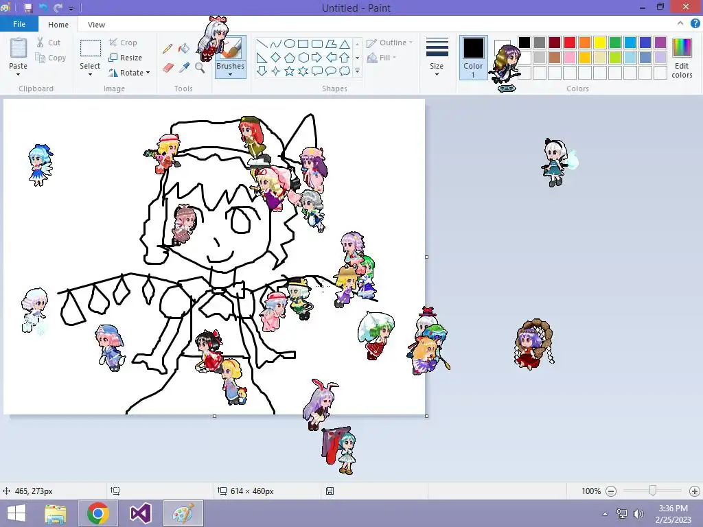Choose the Right triangle shape
The width and height of the screenshot is (703, 527).
262,58
